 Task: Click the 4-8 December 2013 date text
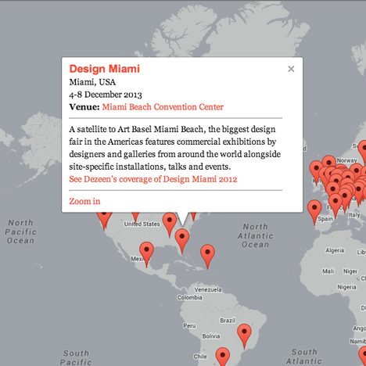106,95
